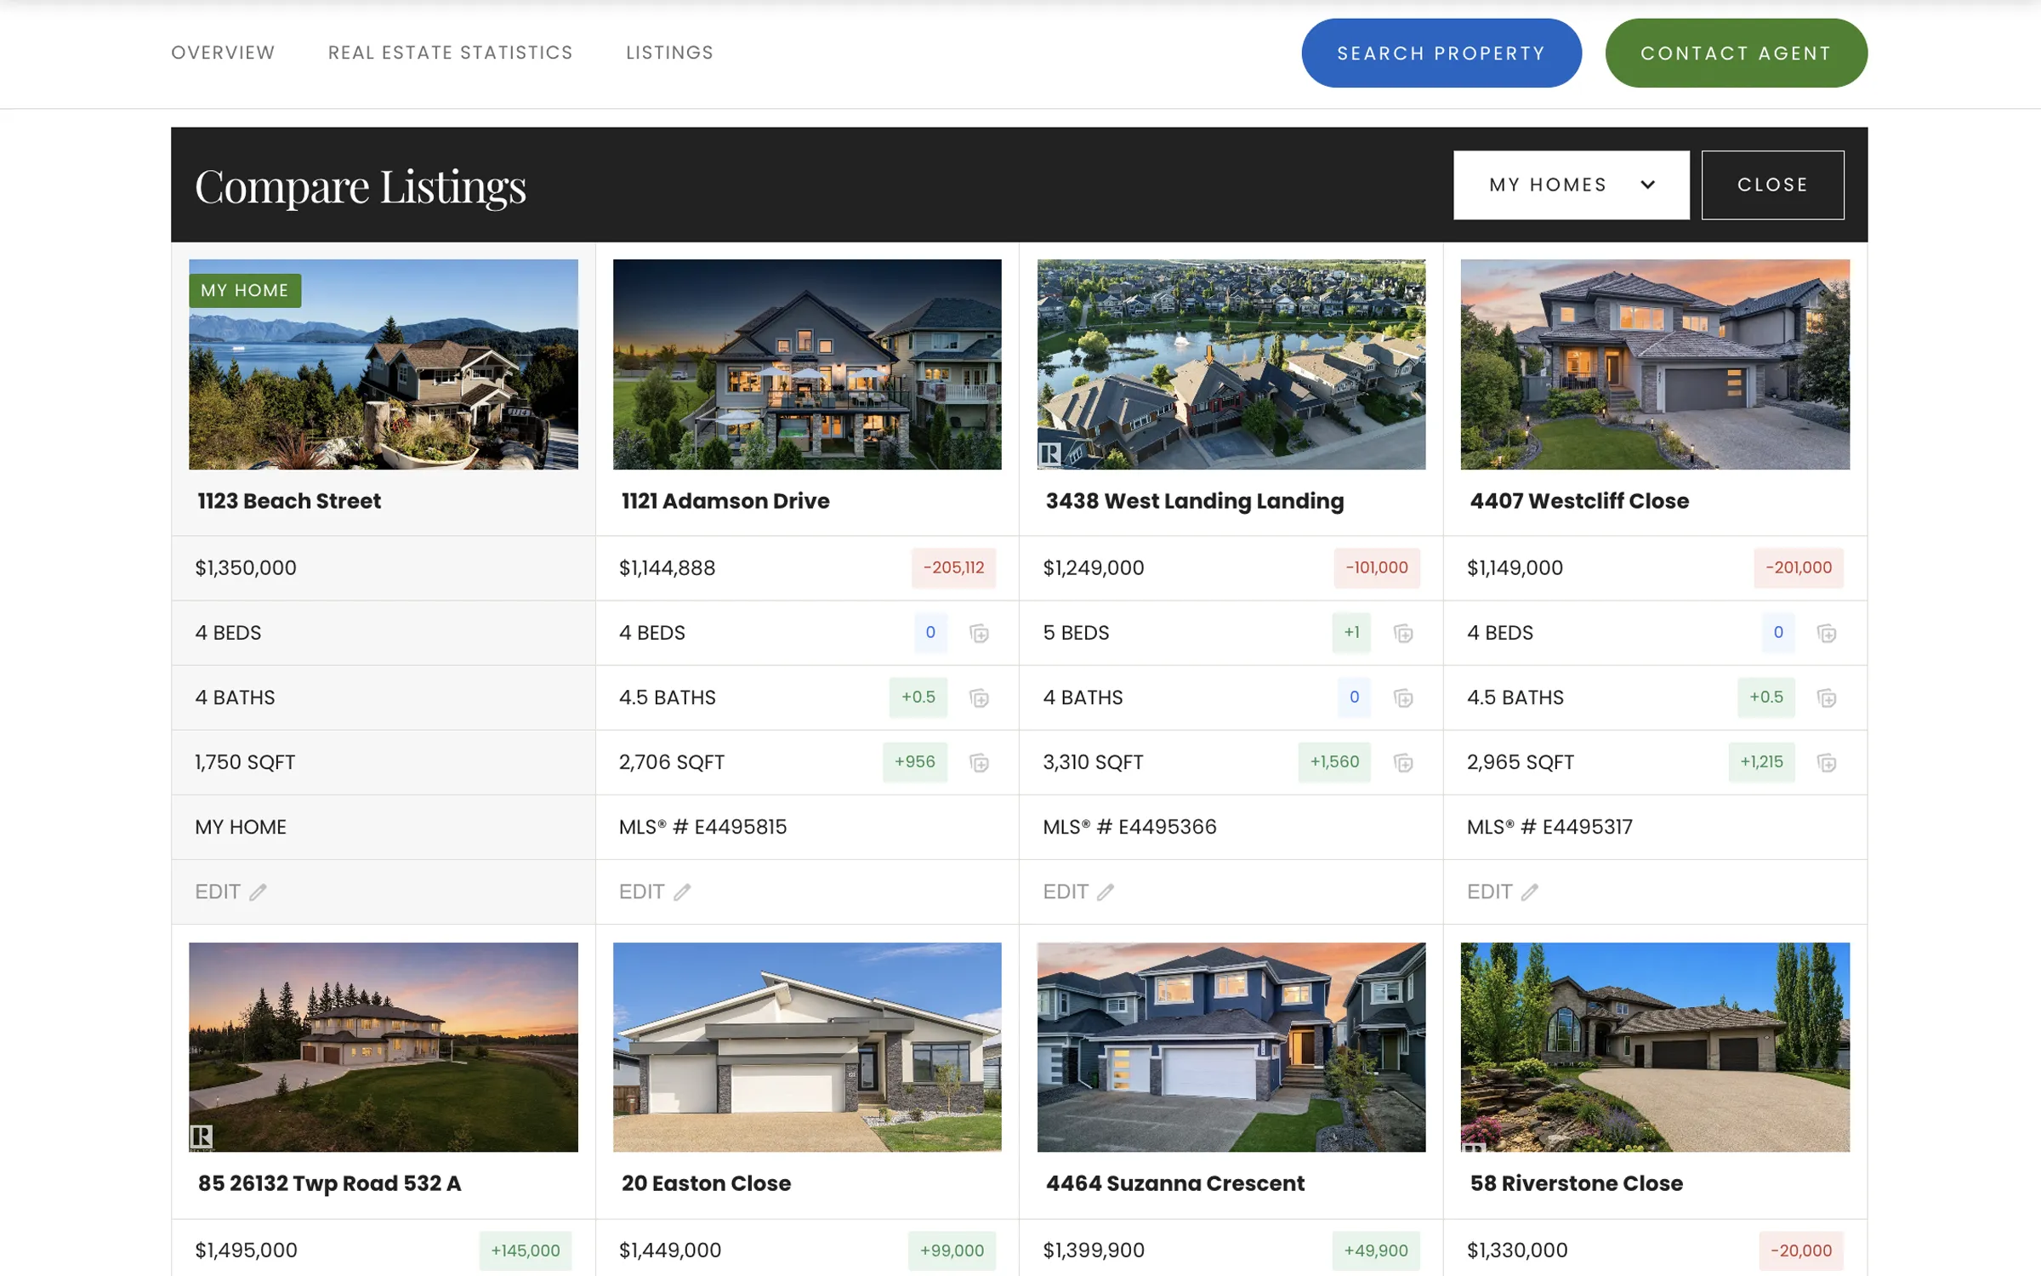Click the copy icon beside 5 BEDS
The height and width of the screenshot is (1276, 2041).
tap(1403, 633)
